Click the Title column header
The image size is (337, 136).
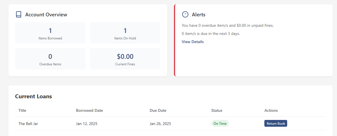click(22, 110)
